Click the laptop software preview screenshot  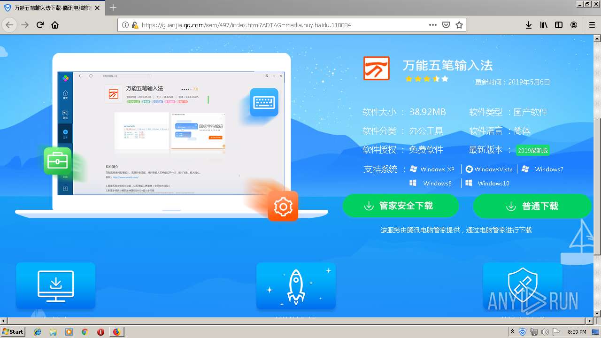[x=171, y=133]
